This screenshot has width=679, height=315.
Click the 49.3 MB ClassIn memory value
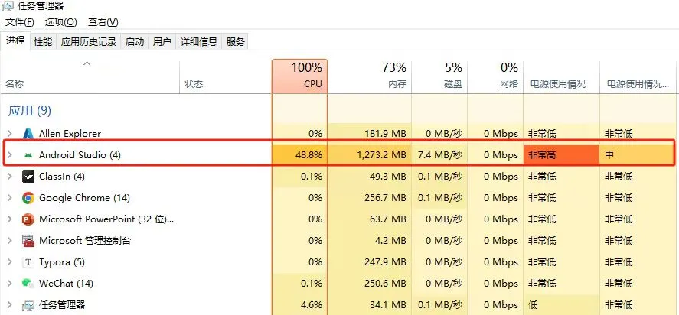(x=389, y=177)
